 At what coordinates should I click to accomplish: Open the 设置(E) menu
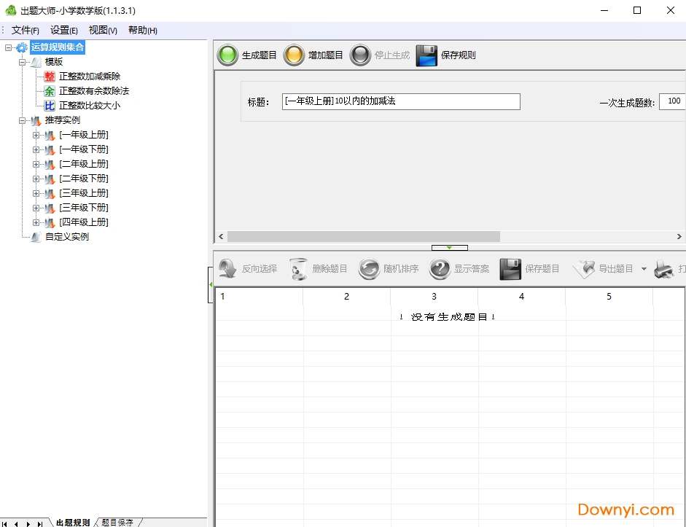point(63,30)
